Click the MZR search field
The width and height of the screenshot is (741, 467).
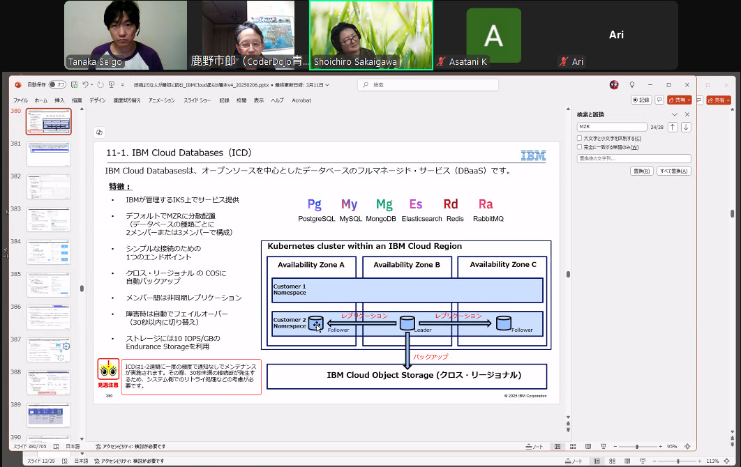[x=612, y=127]
